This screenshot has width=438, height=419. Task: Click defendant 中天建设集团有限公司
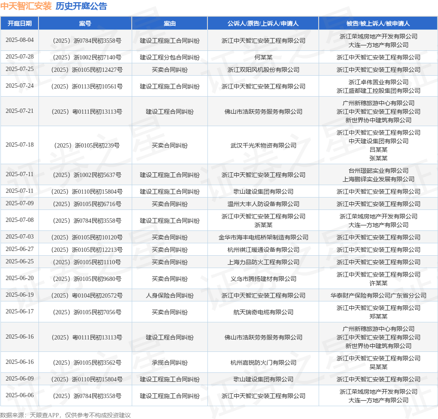click(x=378, y=141)
